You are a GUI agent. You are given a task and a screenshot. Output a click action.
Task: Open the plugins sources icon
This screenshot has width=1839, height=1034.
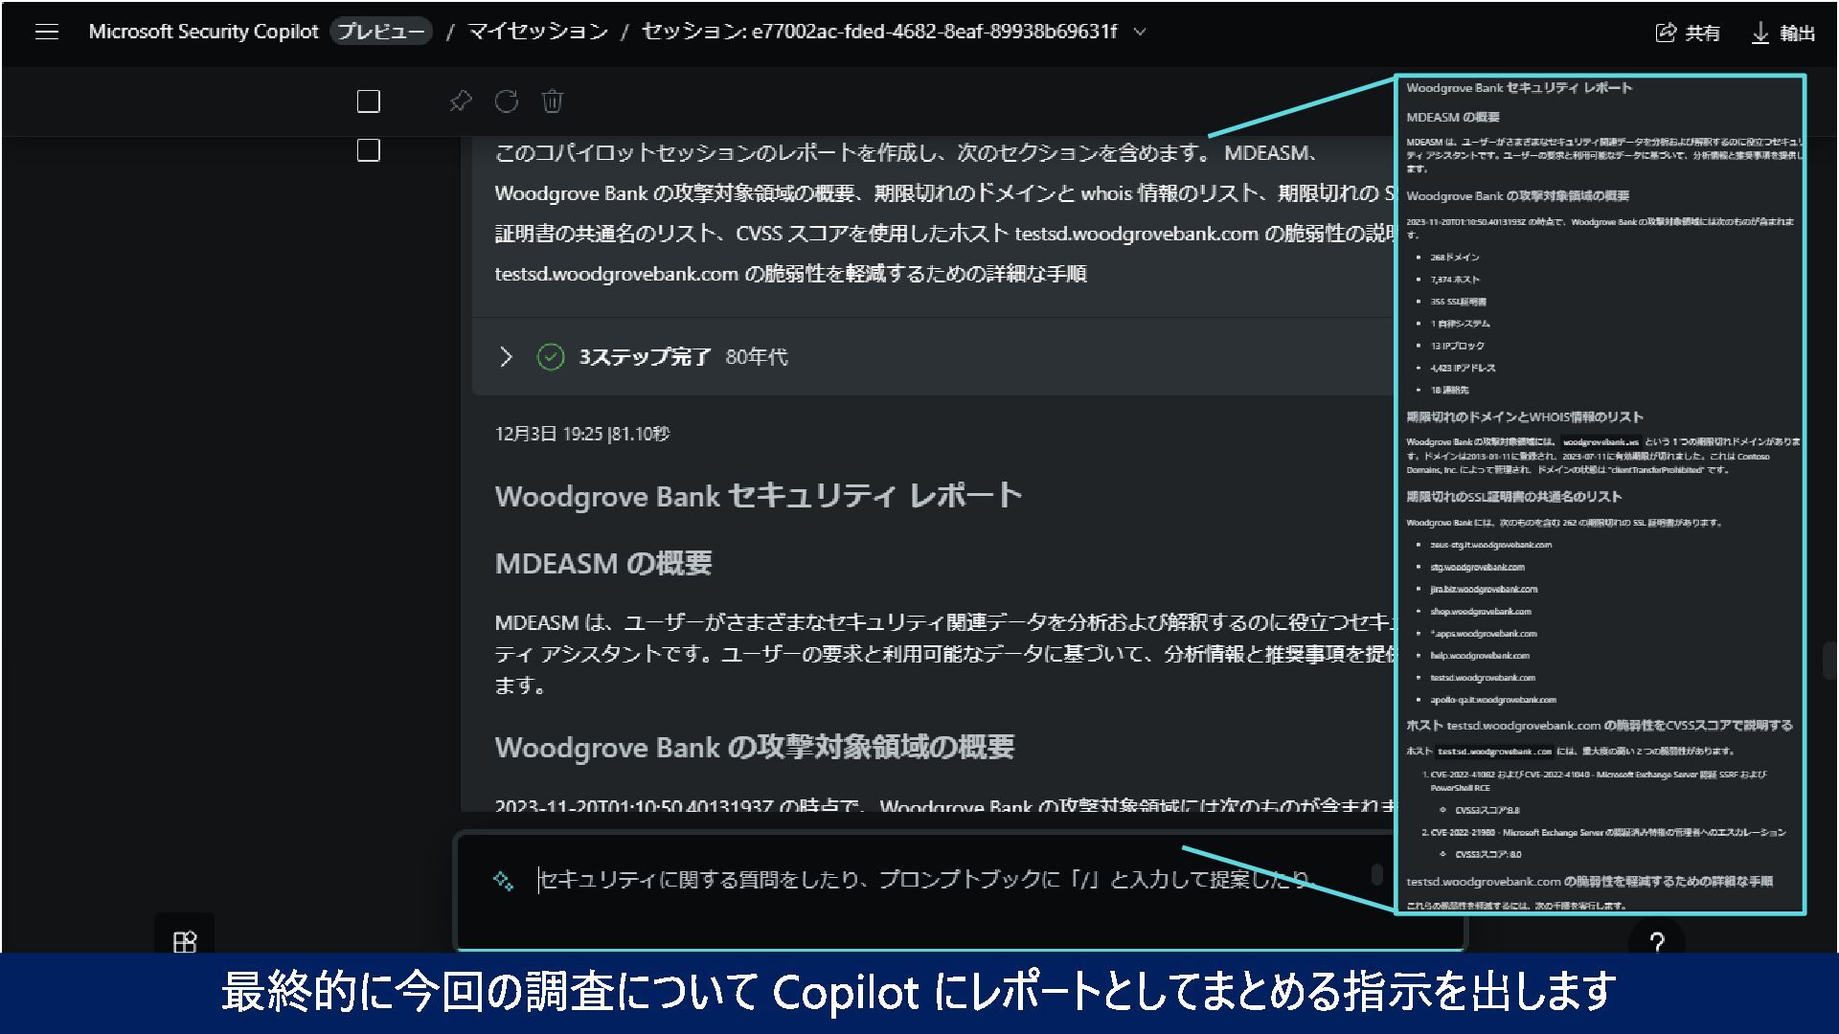185,942
